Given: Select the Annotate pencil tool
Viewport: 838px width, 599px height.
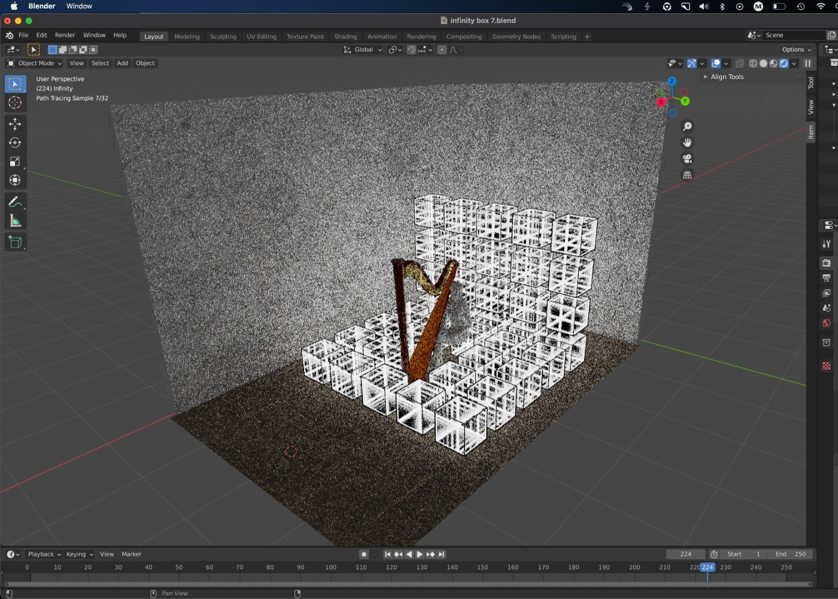Looking at the screenshot, I should pyautogui.click(x=15, y=202).
